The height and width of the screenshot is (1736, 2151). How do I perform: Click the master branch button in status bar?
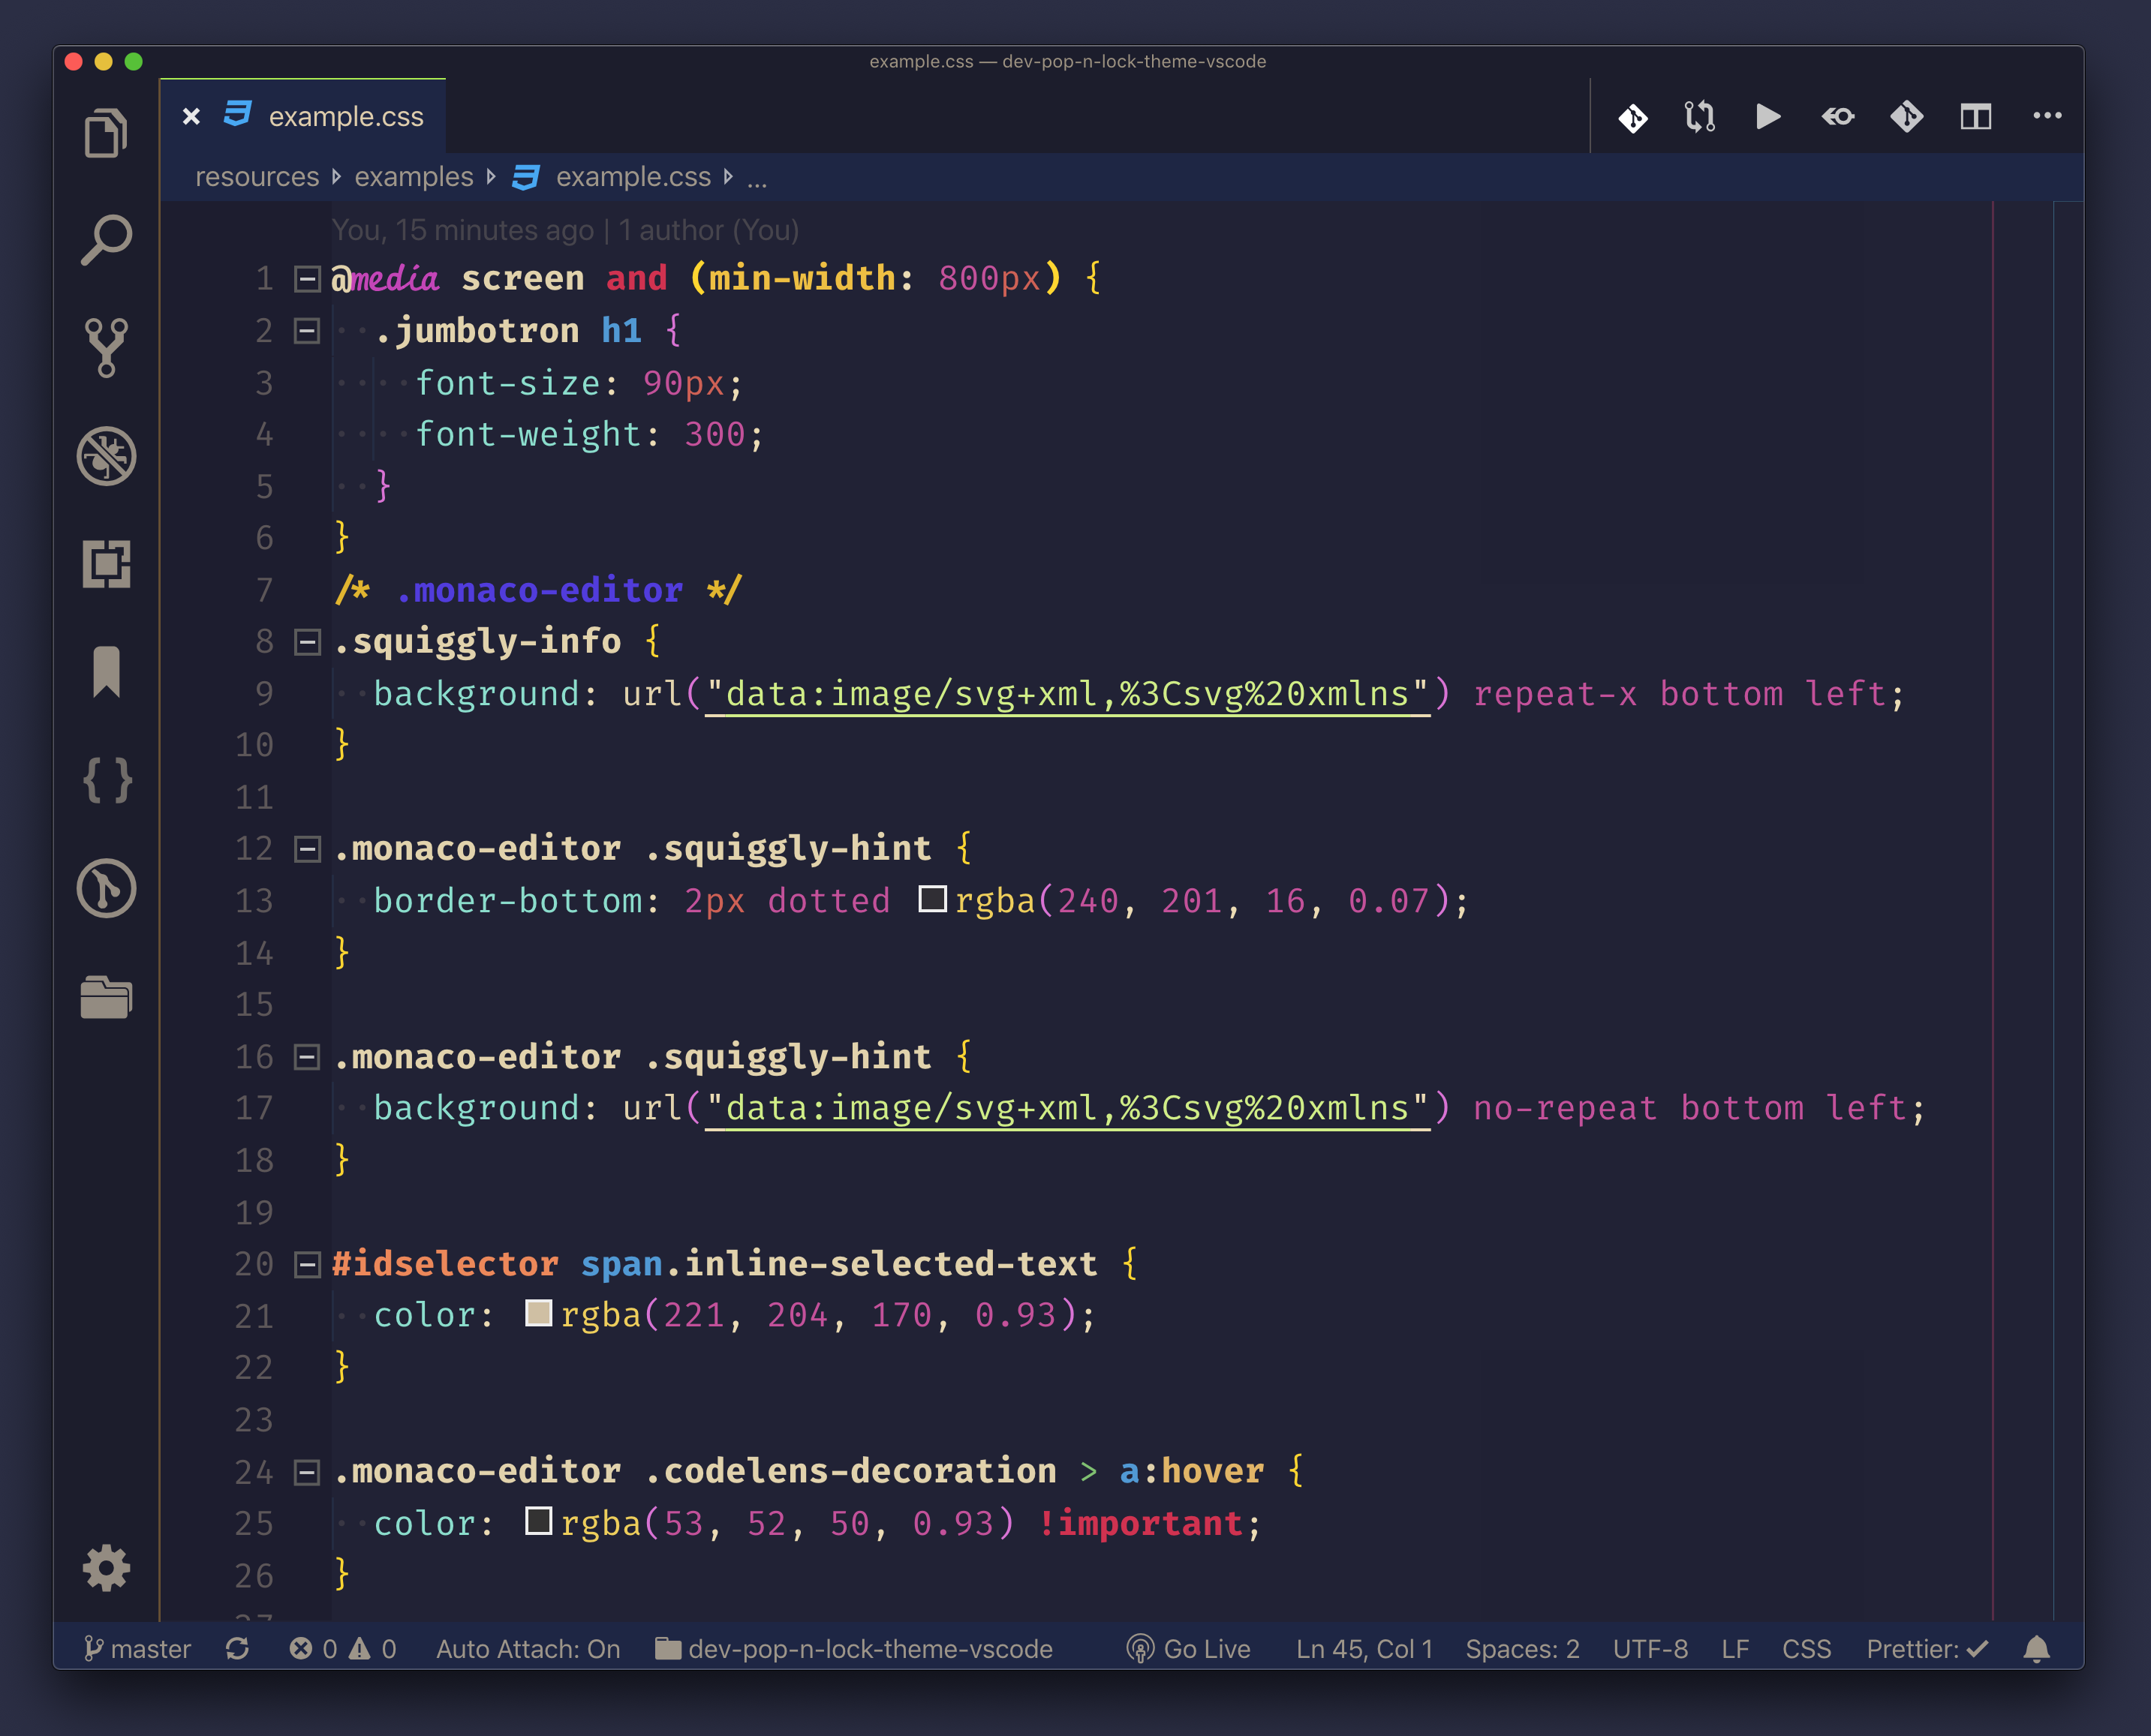(x=138, y=1649)
